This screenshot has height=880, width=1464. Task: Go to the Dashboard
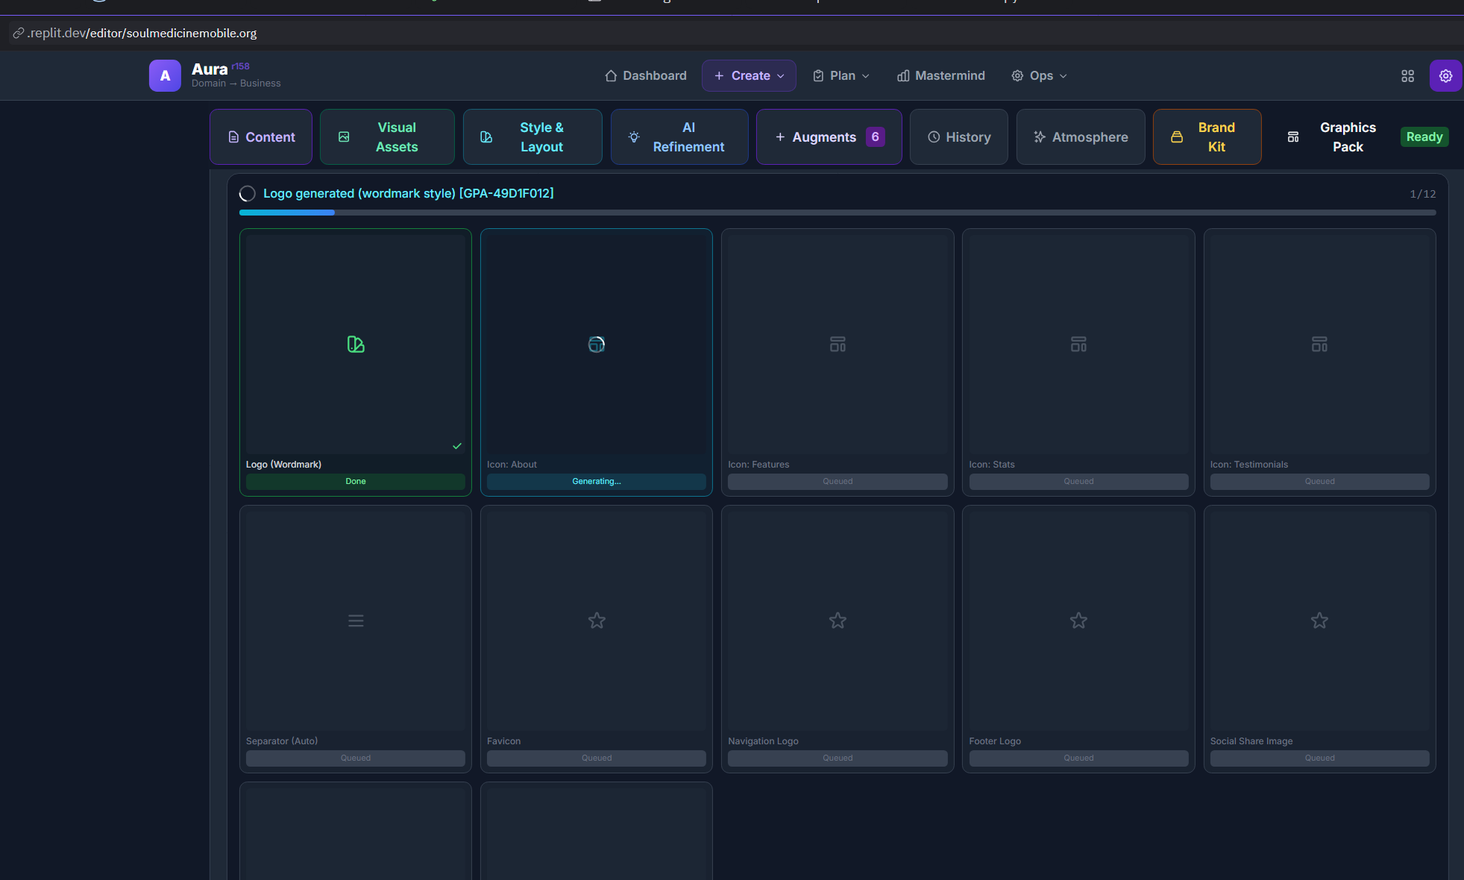coord(646,76)
